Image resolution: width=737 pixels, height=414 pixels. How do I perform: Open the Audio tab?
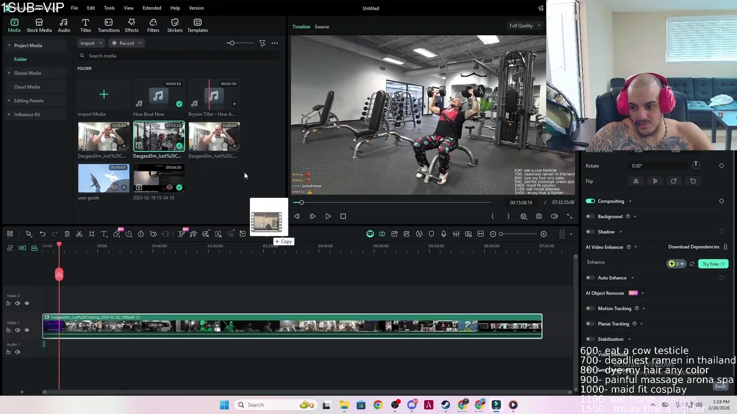(x=64, y=25)
